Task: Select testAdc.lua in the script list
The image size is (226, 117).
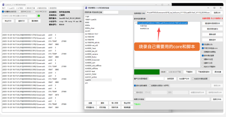Action: 145,29
